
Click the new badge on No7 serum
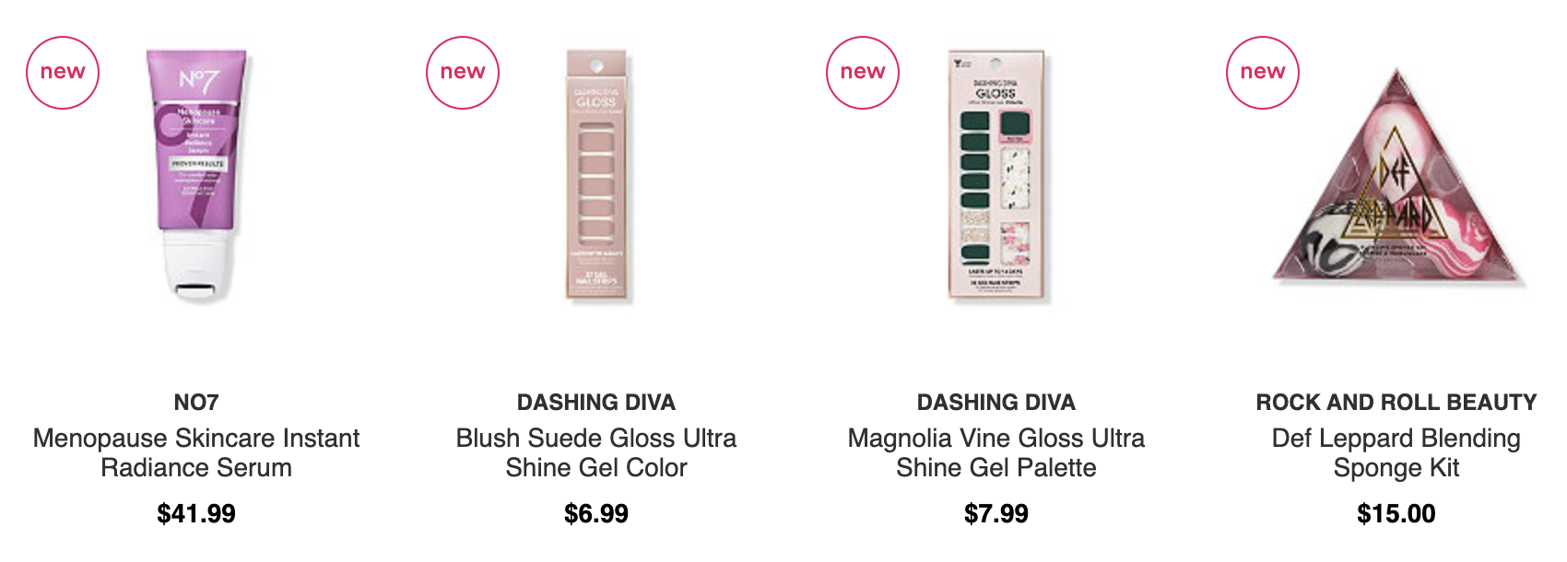[x=63, y=73]
